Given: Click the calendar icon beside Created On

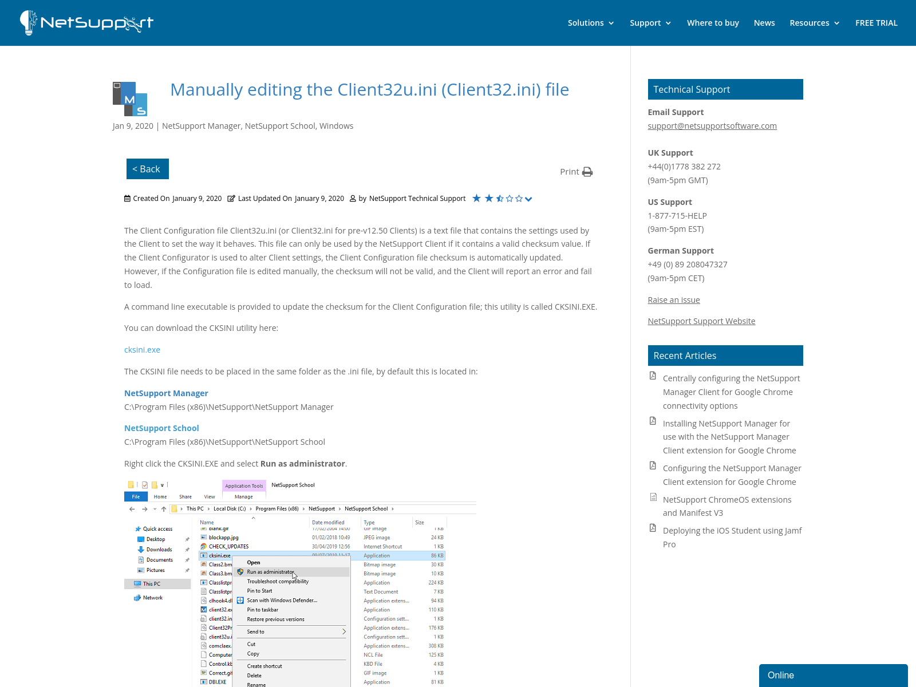Looking at the screenshot, I should pyautogui.click(x=127, y=199).
